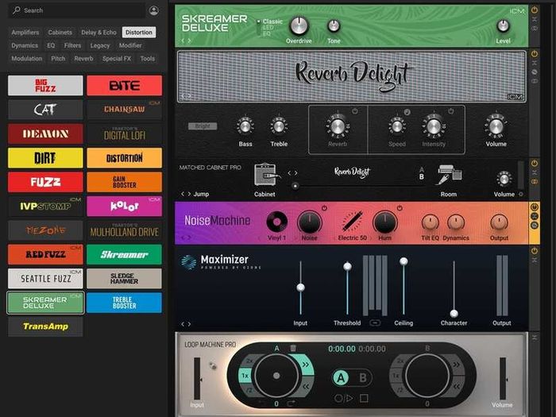Click the Room microphone icon
556x417 pixels.
click(449, 175)
